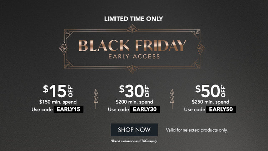This screenshot has height=151, width=268.
Task: Click the SHOP NOW button
Action: point(134,130)
